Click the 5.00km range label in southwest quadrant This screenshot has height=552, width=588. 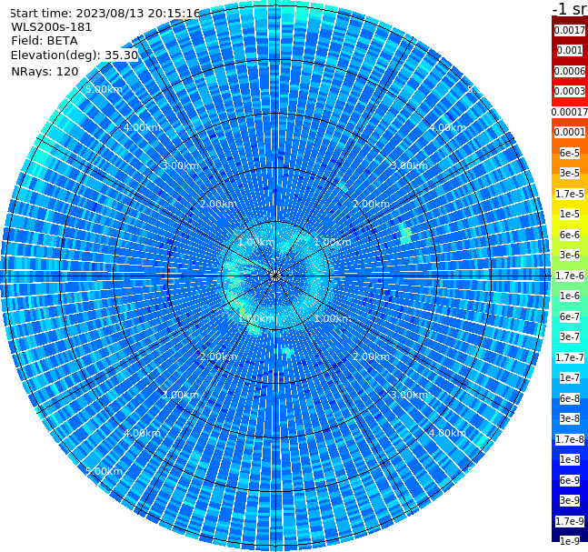click(x=104, y=471)
